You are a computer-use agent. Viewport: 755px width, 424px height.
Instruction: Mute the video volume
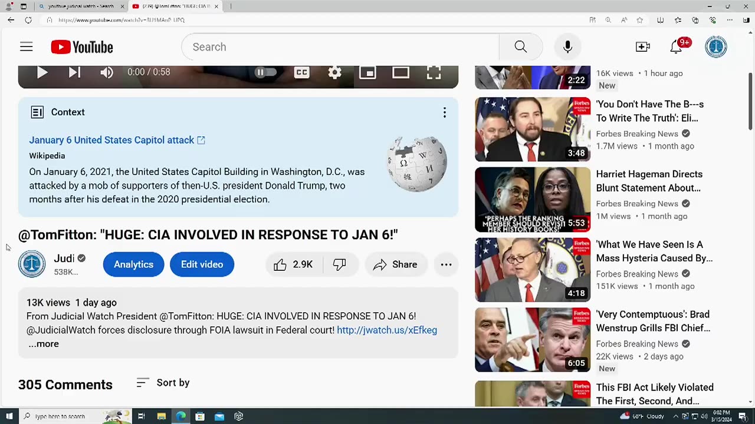[106, 72]
